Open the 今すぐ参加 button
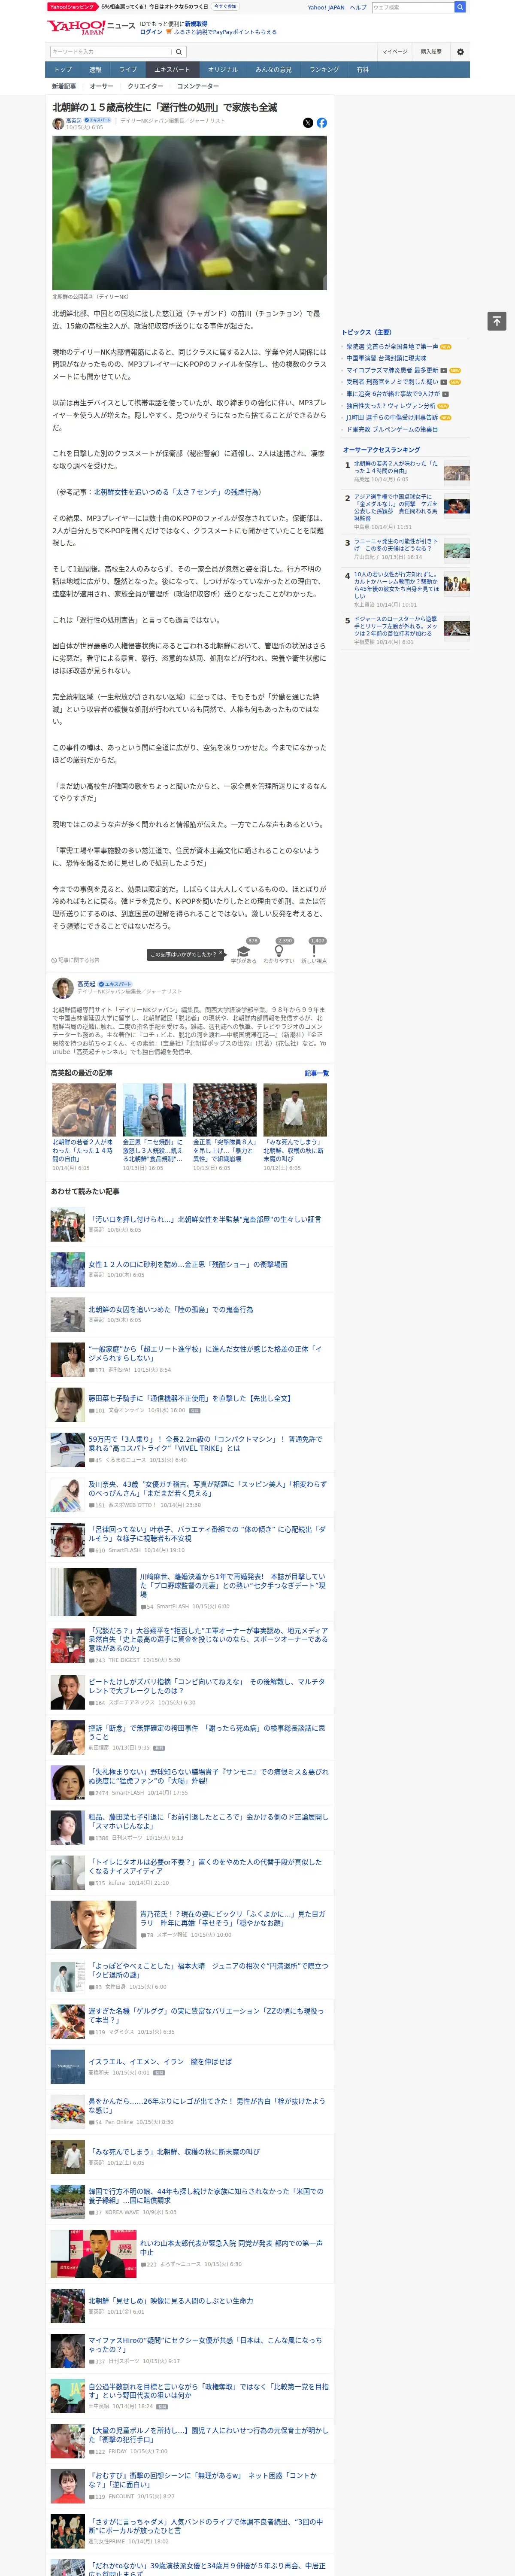The image size is (515, 2576). tap(225, 7)
